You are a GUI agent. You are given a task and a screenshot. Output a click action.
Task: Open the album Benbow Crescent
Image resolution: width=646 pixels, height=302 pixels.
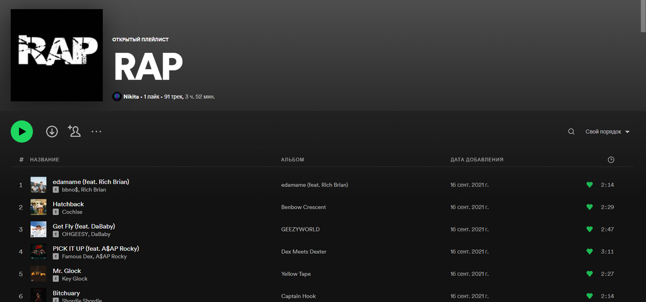pos(304,207)
